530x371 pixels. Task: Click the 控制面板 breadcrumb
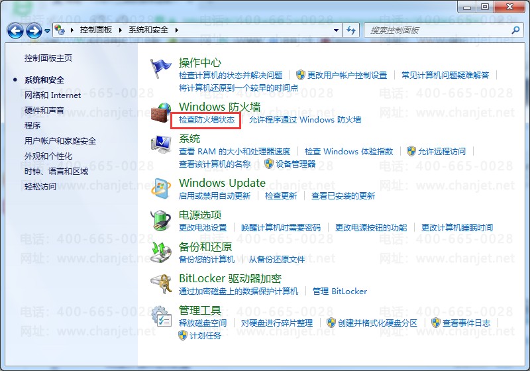tap(96, 30)
